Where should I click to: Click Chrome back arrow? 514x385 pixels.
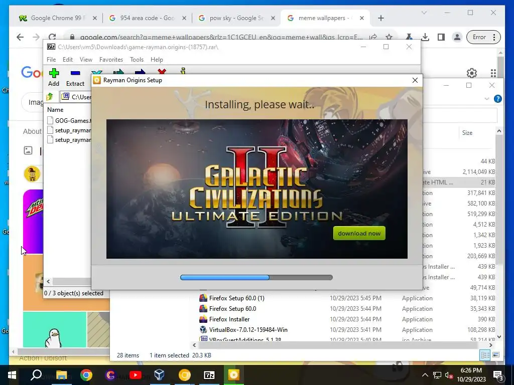pyautogui.click(x=20, y=37)
